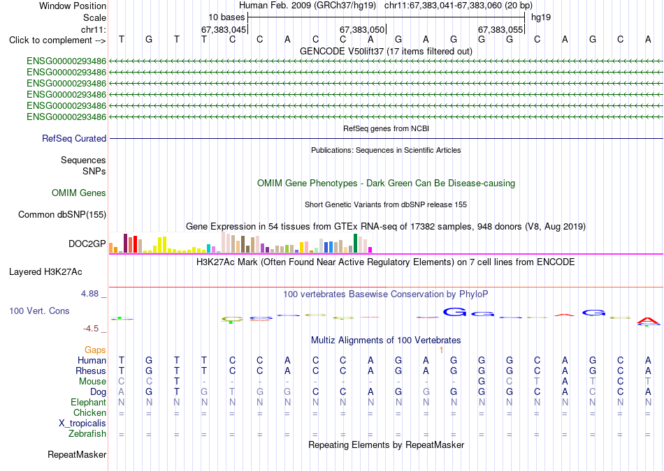Viewport: 664px width, 471px height.
Task: Open the 'RefSeq genes from NCBI' track title
Action: point(386,128)
